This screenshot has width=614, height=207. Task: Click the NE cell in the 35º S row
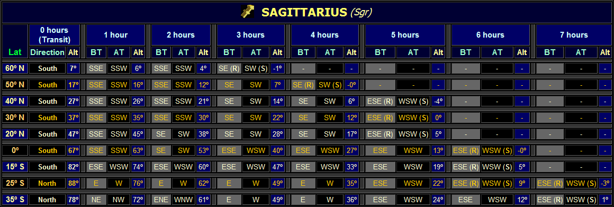pos(96,200)
